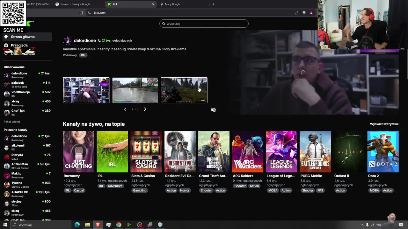408x229 pixels.
Task: Open ARC Raiders category card
Action: point(248,152)
